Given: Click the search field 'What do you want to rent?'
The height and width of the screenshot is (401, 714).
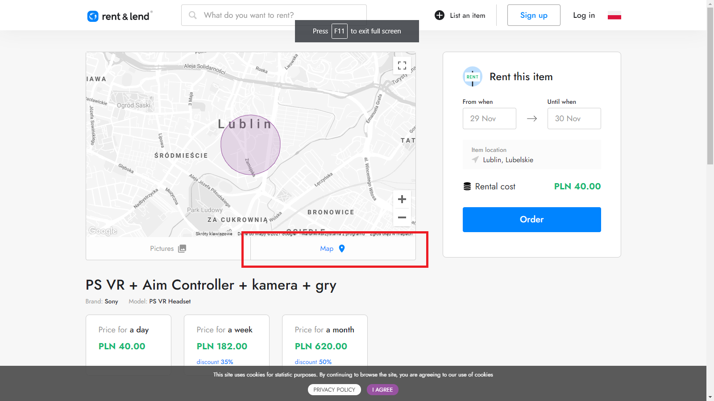Looking at the screenshot, I should [274, 15].
